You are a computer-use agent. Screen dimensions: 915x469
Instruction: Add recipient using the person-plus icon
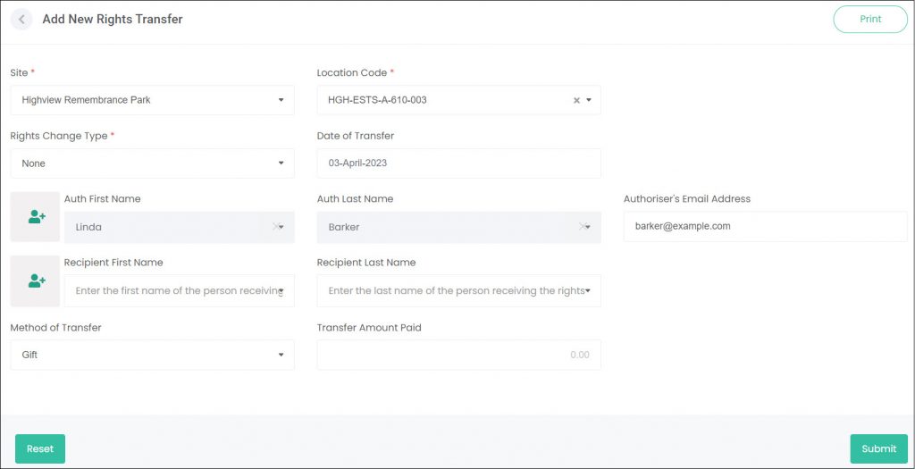click(36, 281)
